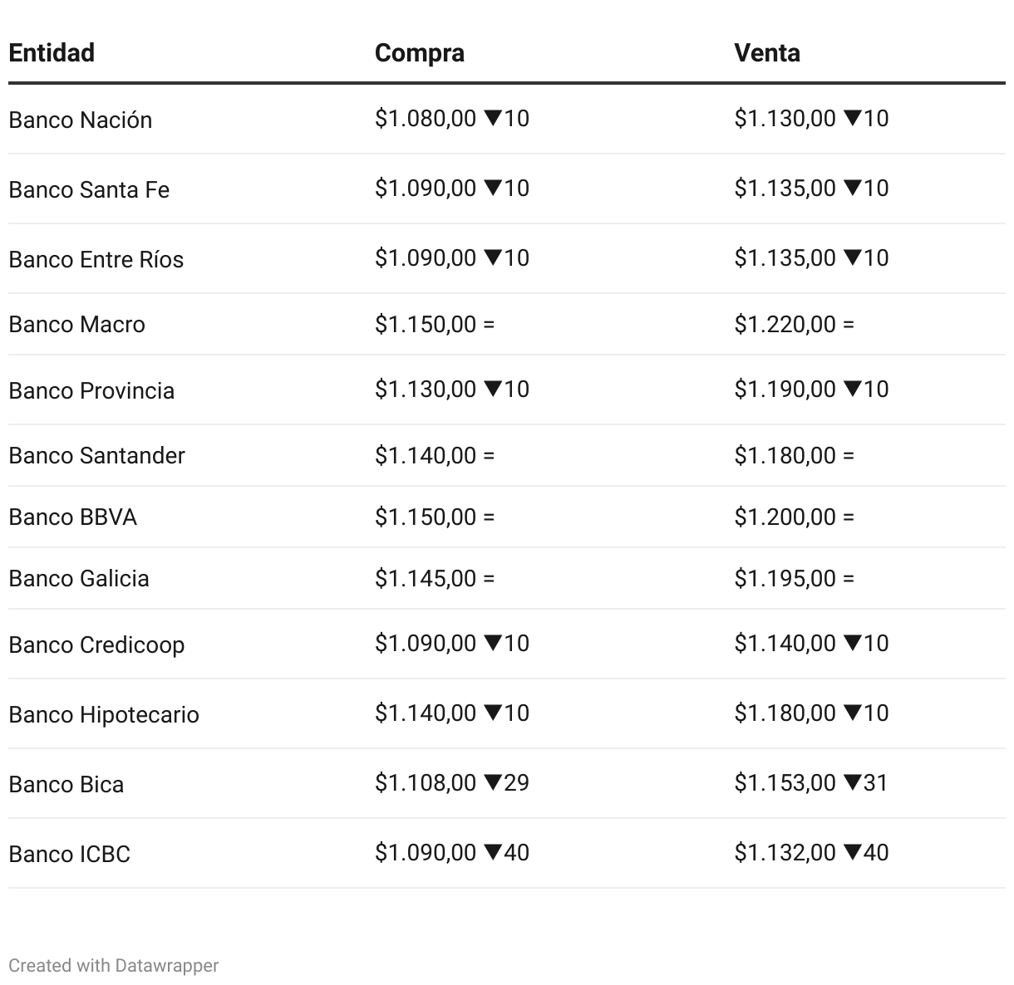Viewport: 1014px width, 985px height.
Task: Click the down triangle in Banco ICBC Compra
Action: pyautogui.click(x=492, y=853)
